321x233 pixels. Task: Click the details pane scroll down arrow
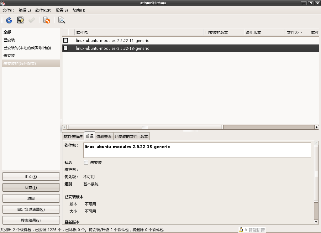click(316, 222)
